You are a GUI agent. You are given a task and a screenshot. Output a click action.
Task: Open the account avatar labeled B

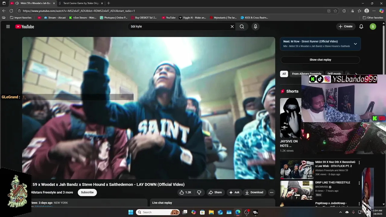[373, 27]
